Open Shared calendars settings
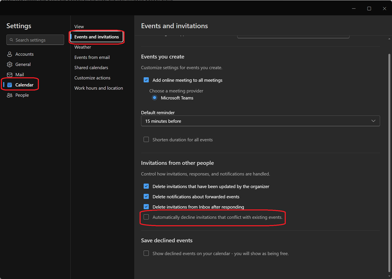The image size is (392, 279). coord(91,68)
